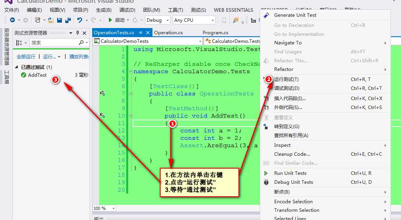
Task: Click the icon beside 外侧代码(S)
Action: pos(266,107)
